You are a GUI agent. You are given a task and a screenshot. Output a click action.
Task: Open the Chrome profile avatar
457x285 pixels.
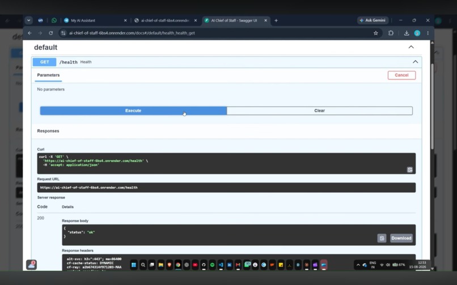(417, 33)
